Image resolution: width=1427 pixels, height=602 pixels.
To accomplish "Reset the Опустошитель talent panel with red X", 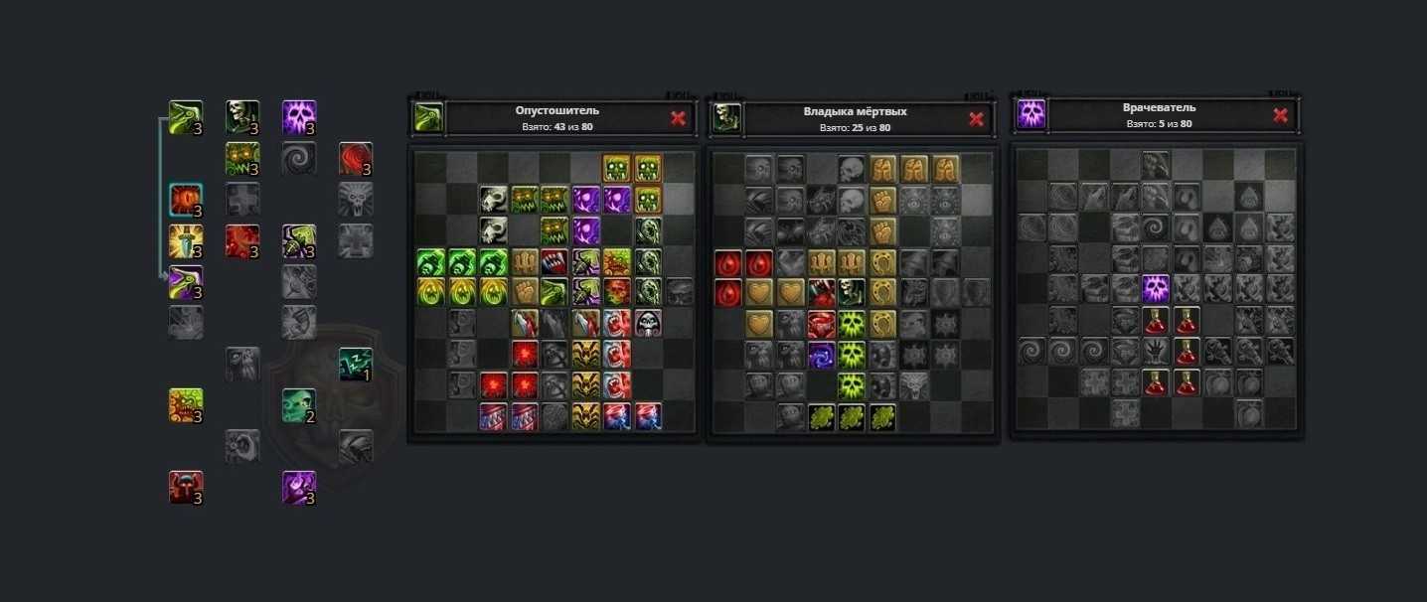I will [678, 118].
